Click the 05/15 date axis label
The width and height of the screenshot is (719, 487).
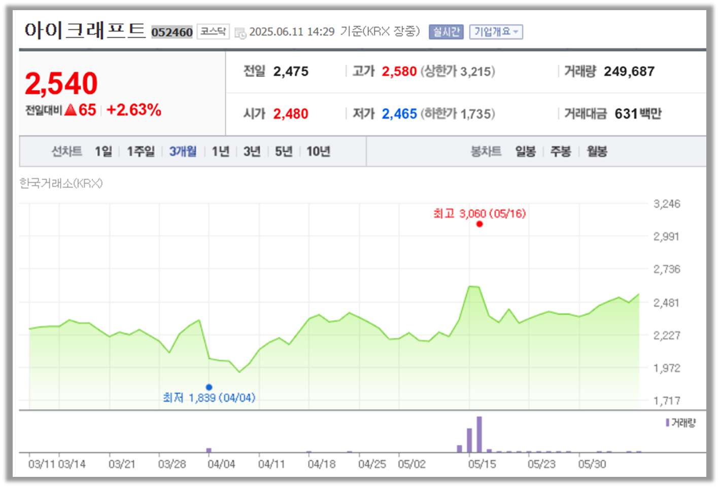[x=482, y=464]
